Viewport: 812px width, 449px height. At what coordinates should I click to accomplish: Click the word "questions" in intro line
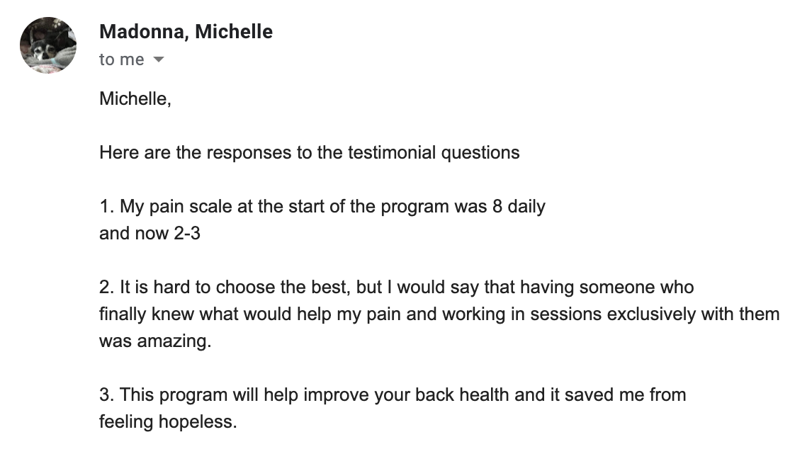[x=480, y=153]
